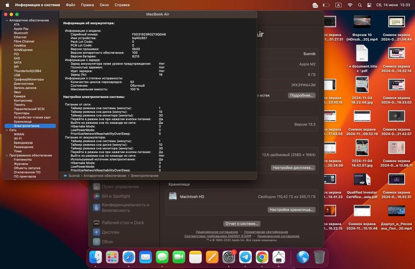Select NVMExpress in the sidebar
The height and width of the screenshot is (269, 415).
pos(23,50)
